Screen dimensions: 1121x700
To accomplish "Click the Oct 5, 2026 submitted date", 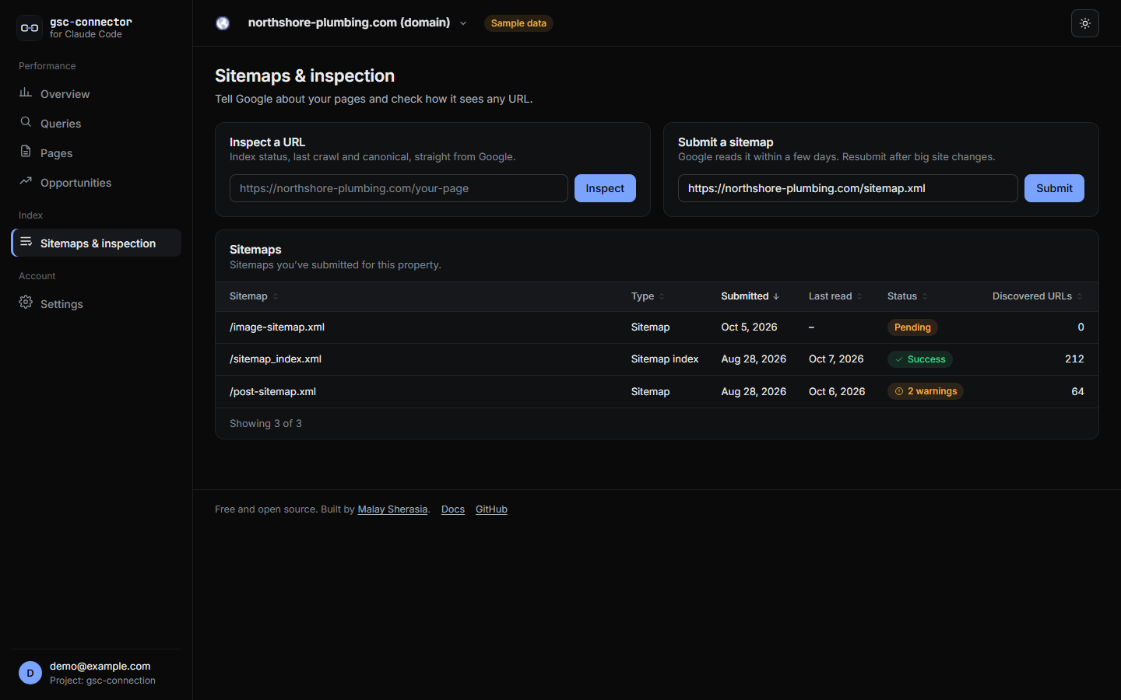I will coord(749,327).
